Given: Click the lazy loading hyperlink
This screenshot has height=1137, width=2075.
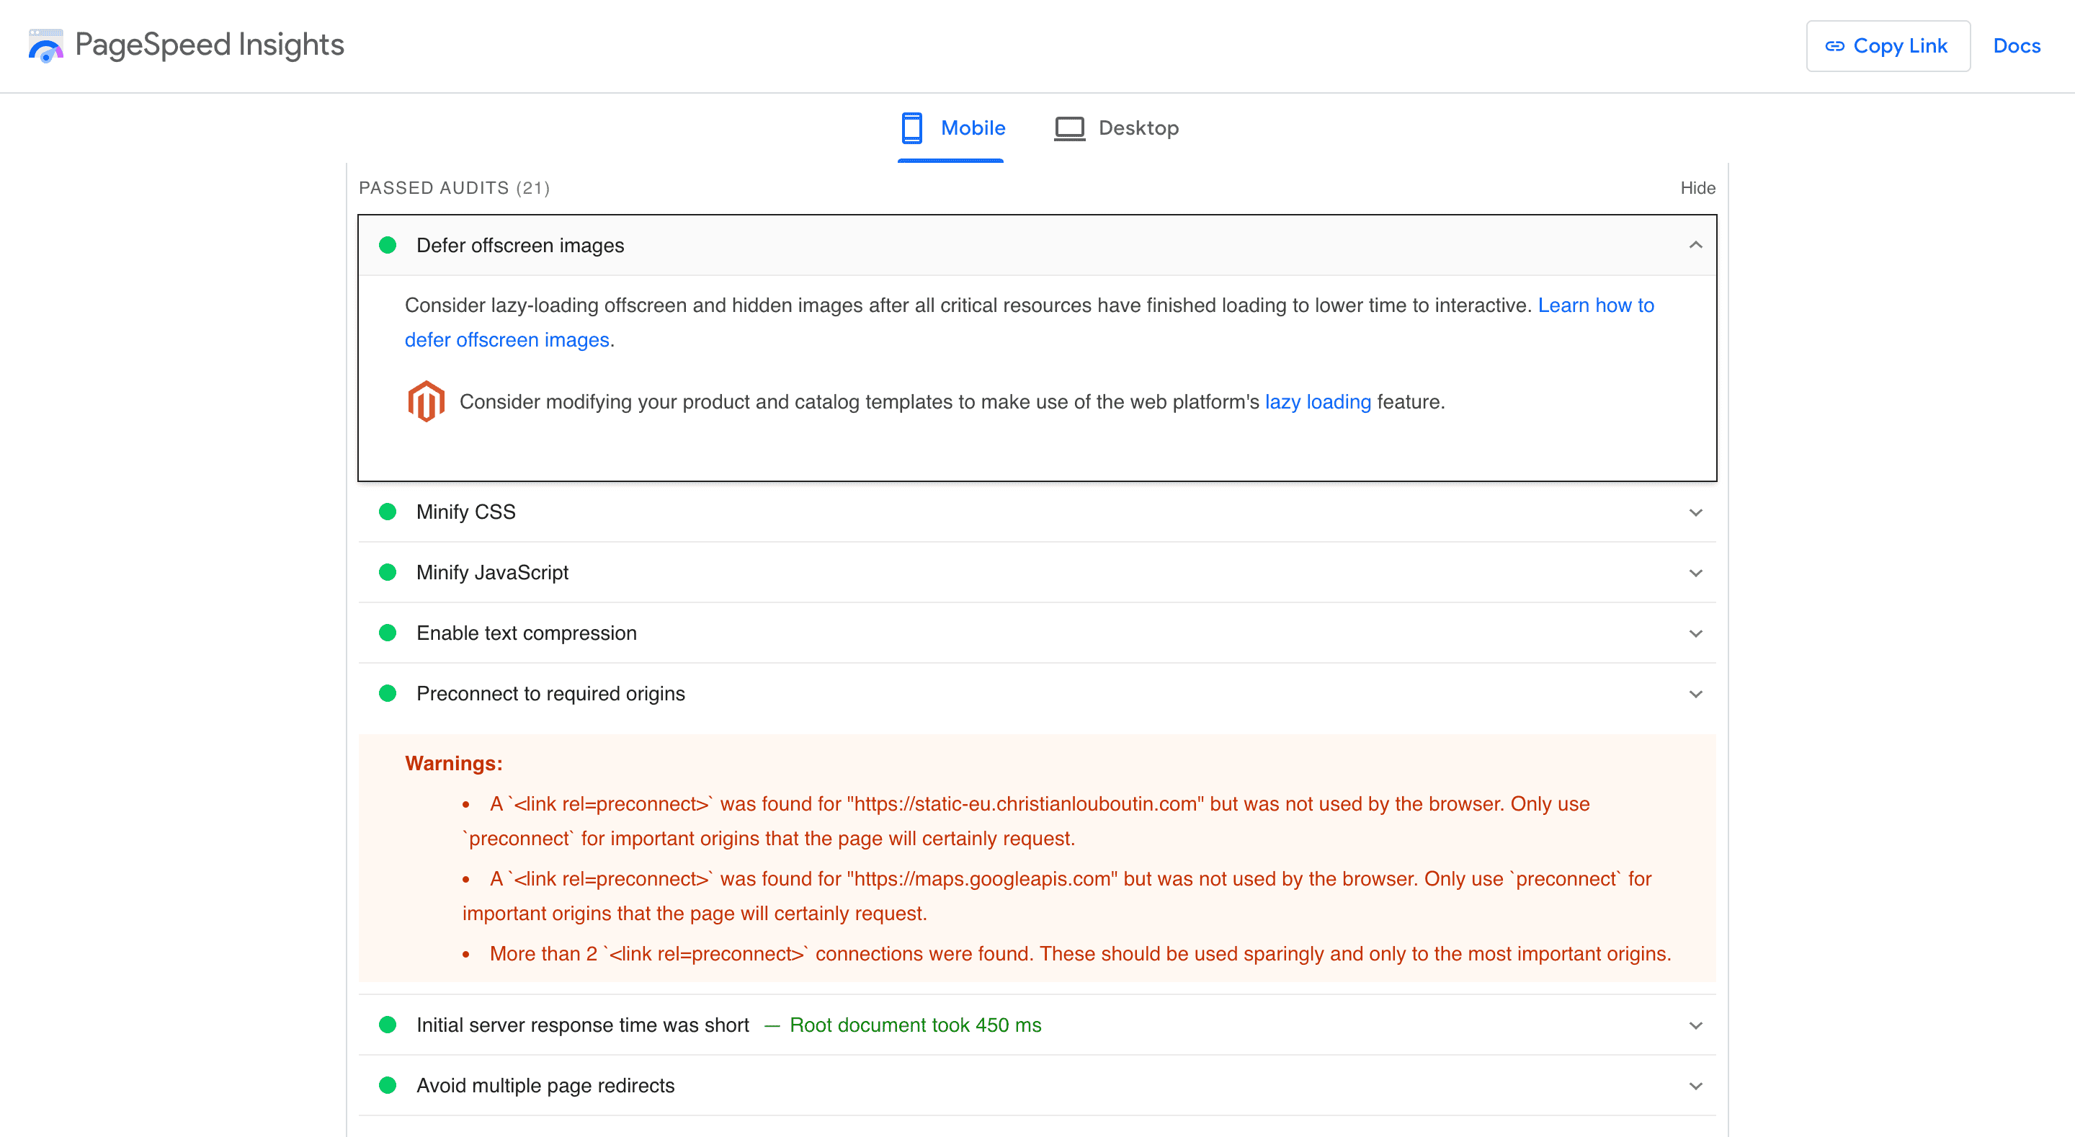Looking at the screenshot, I should point(1318,402).
